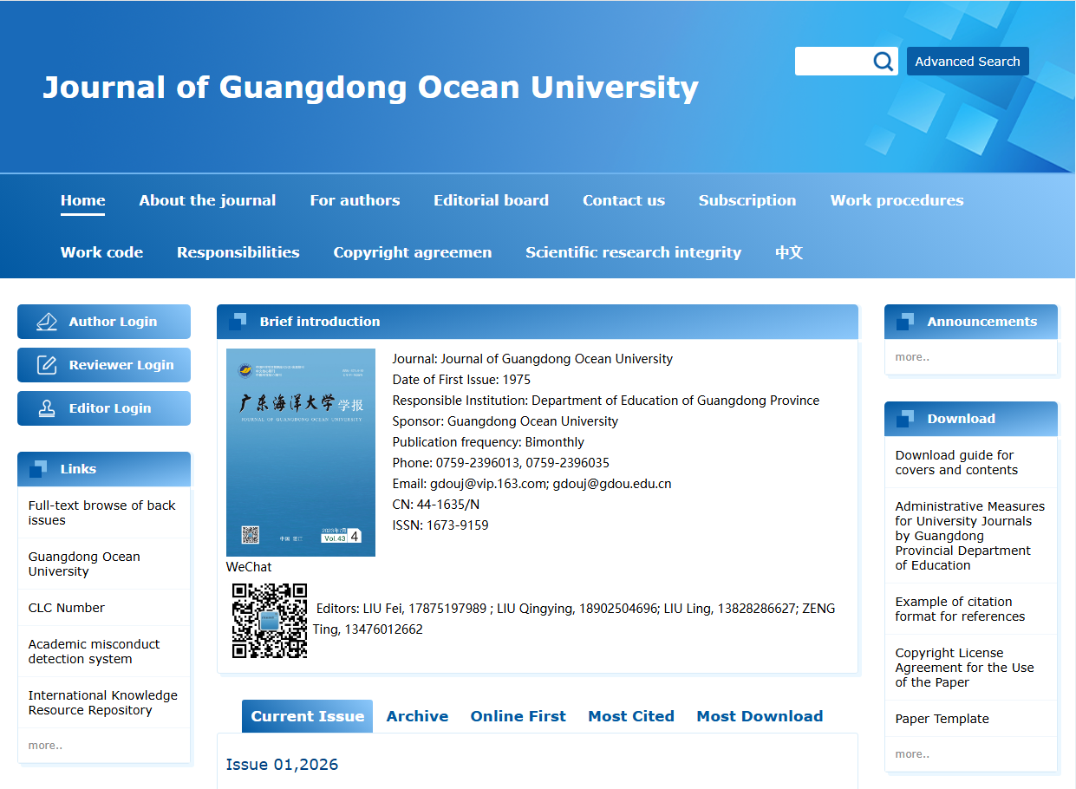Image resolution: width=1076 pixels, height=789 pixels.
Task: Click the Download panel square icon
Action: coord(905,419)
